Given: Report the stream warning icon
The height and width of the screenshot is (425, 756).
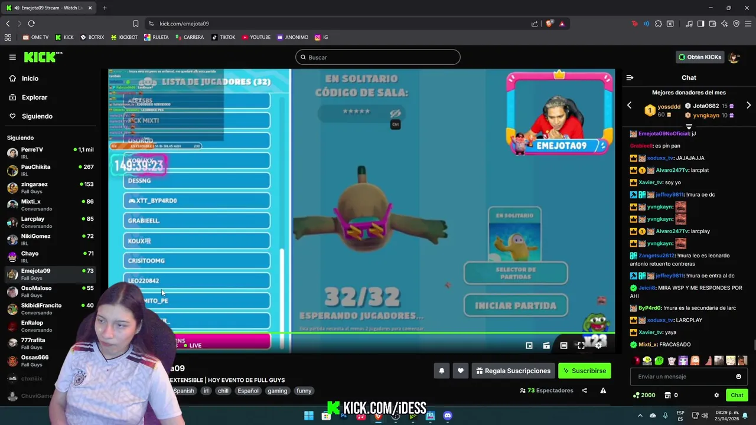Looking at the screenshot, I should [603, 390].
